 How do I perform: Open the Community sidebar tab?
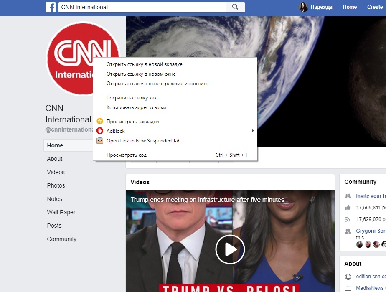[x=62, y=239]
